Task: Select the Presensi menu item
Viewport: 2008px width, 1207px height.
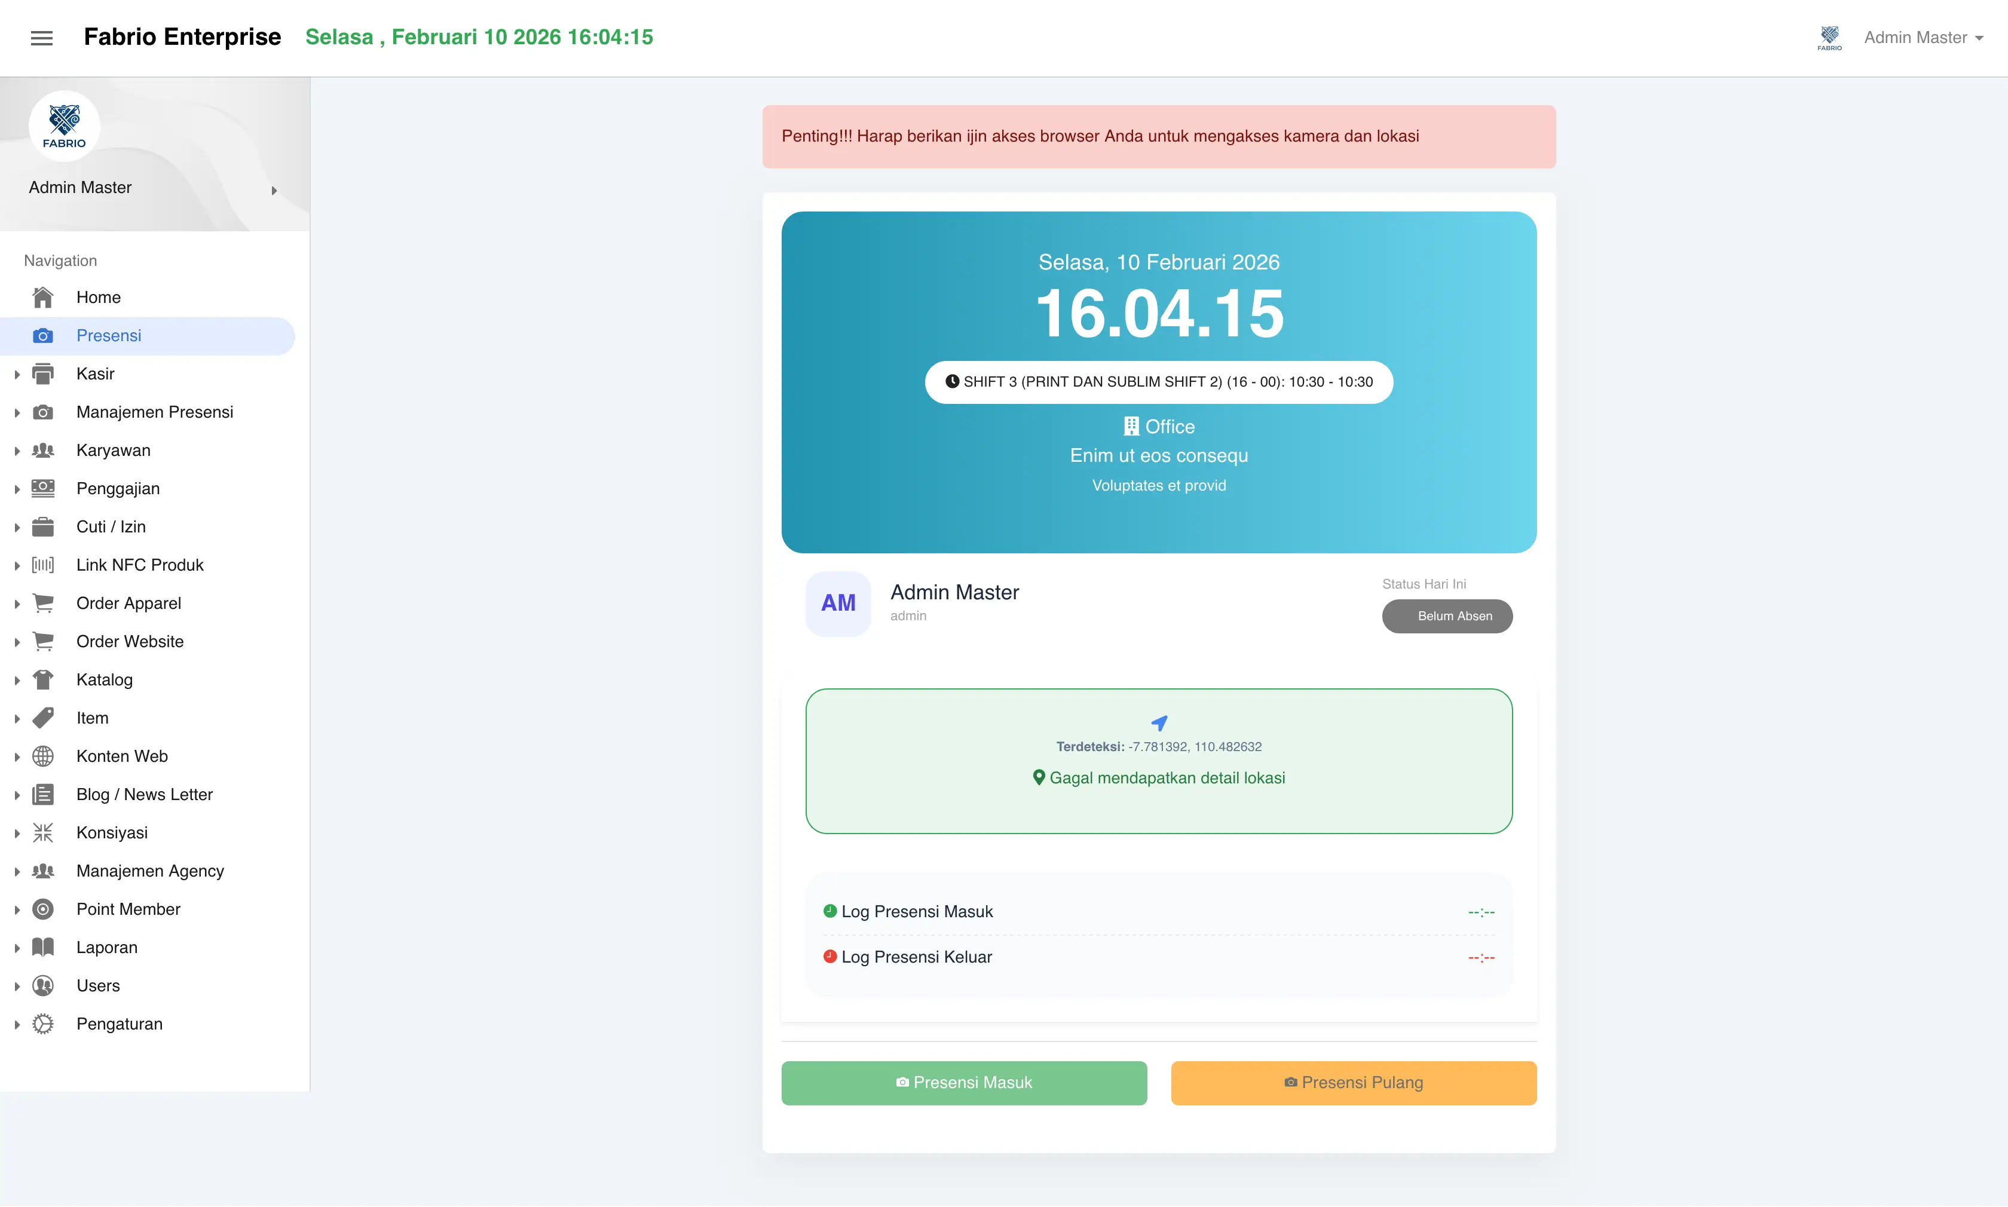Action: point(147,336)
